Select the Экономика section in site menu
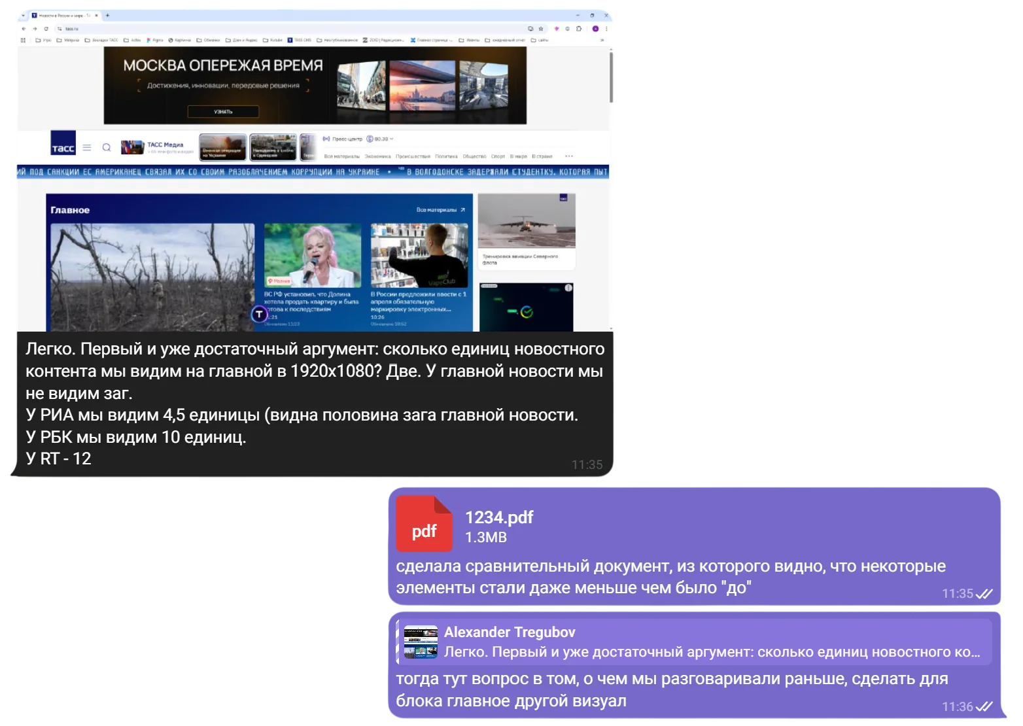The width and height of the screenshot is (1023, 726). click(x=377, y=156)
